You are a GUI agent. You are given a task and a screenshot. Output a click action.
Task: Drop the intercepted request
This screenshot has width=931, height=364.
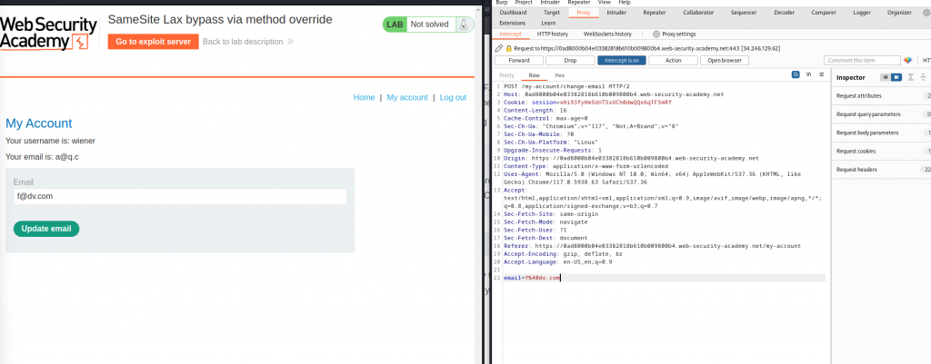pyautogui.click(x=570, y=61)
